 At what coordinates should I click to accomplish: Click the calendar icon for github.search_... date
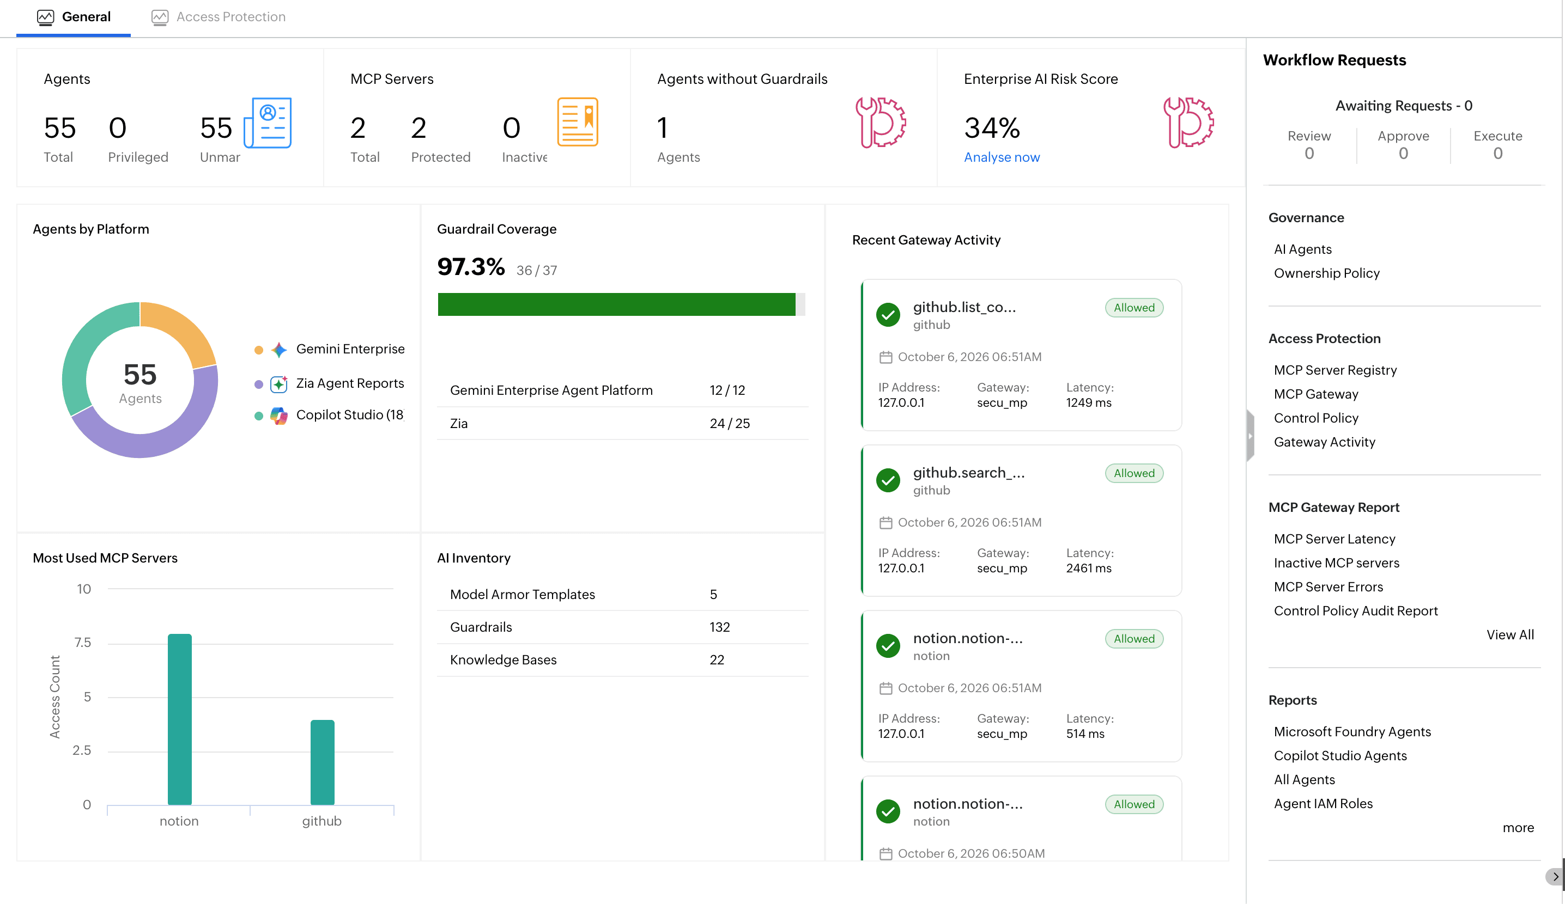[885, 523]
